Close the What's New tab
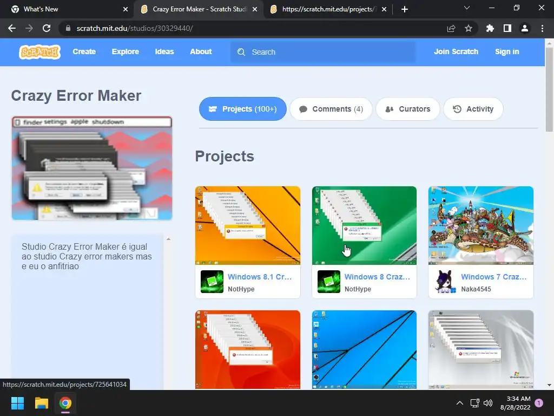Viewport: 554px width, 416px height. tap(126, 9)
